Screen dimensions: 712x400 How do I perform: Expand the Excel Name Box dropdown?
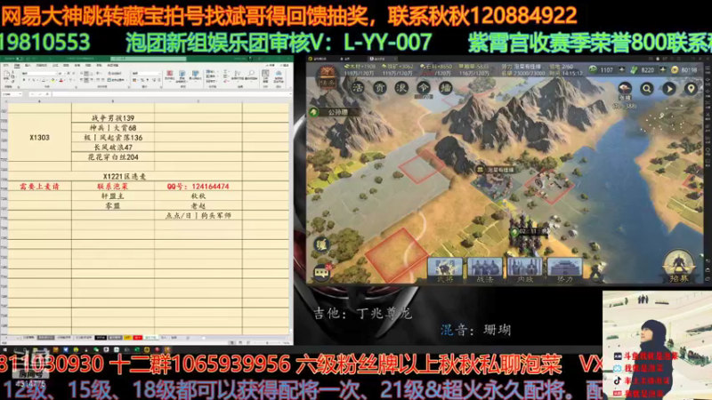pos(20,94)
